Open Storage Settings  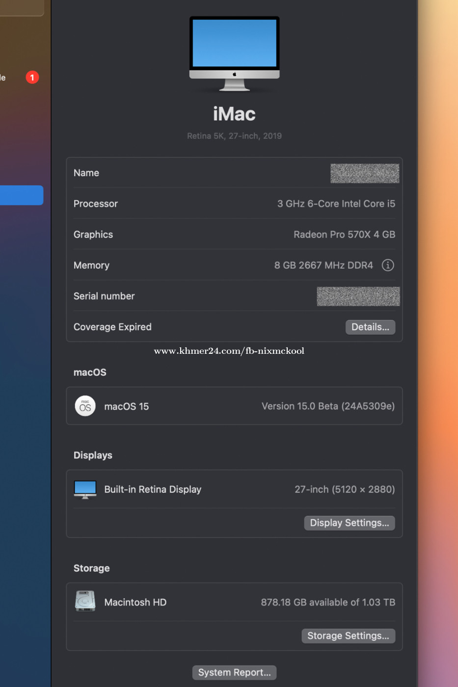coord(349,636)
